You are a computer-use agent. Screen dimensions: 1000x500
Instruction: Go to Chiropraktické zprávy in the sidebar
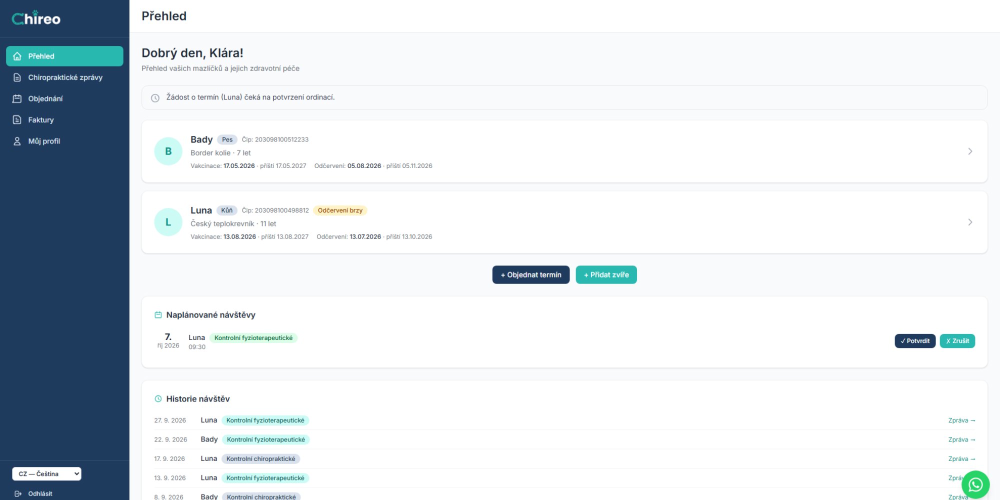[64, 77]
